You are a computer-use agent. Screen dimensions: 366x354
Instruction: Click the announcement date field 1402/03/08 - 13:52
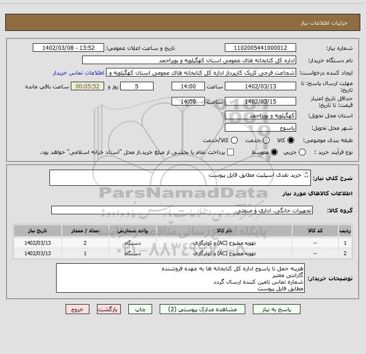(68, 48)
